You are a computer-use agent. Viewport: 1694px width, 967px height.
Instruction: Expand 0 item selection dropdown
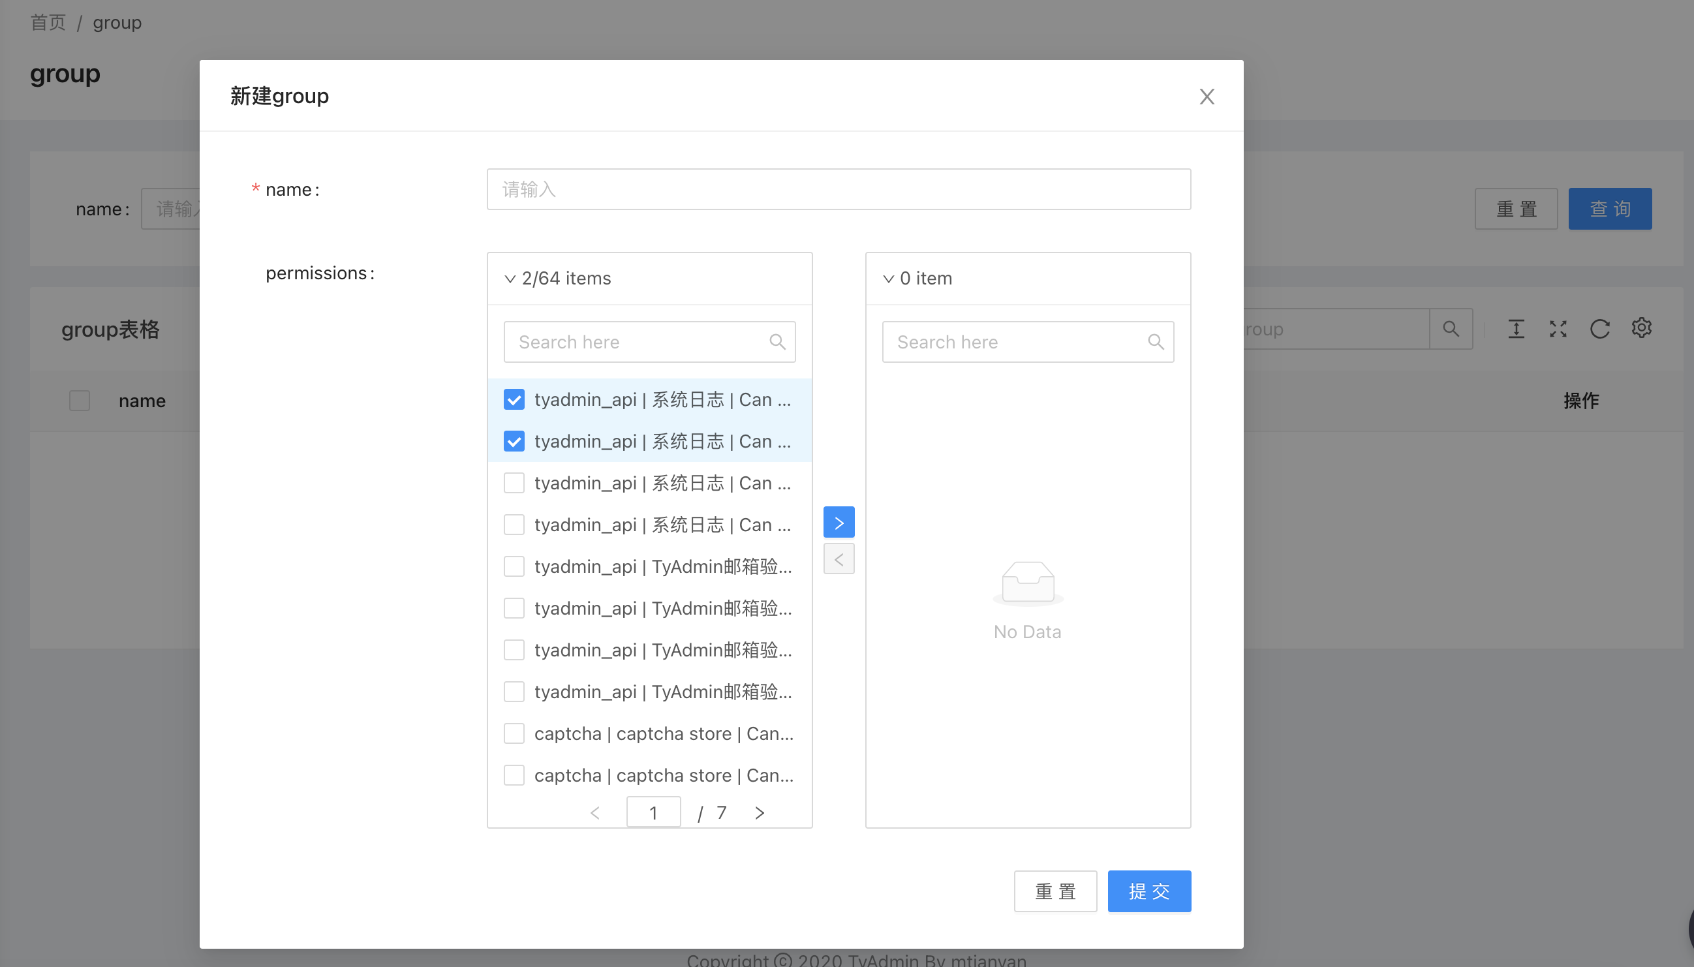(x=889, y=279)
